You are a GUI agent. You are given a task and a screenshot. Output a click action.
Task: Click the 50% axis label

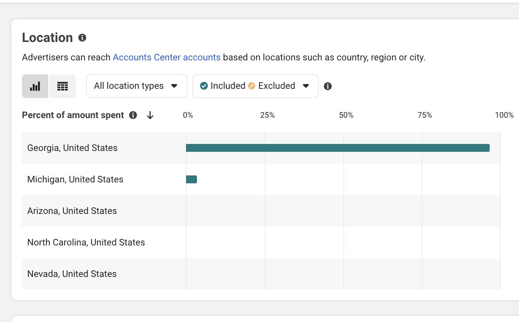coord(346,115)
